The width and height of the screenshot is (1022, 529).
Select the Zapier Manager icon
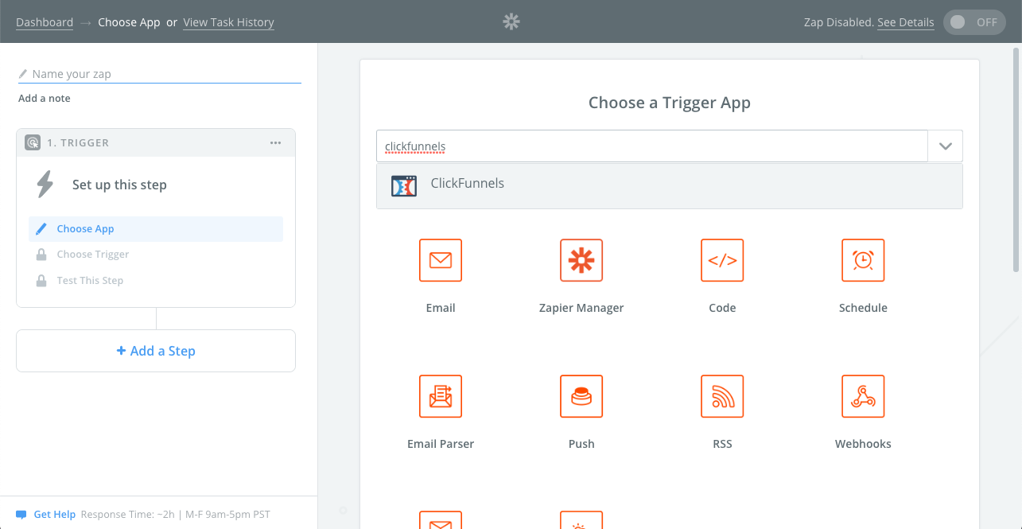coord(581,260)
